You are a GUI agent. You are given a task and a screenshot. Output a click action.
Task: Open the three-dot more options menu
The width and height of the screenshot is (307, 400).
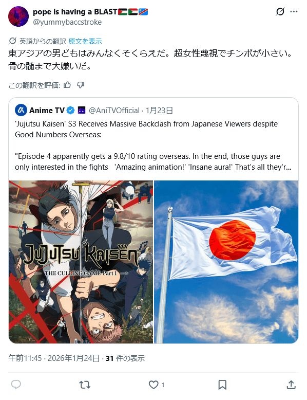click(x=294, y=11)
